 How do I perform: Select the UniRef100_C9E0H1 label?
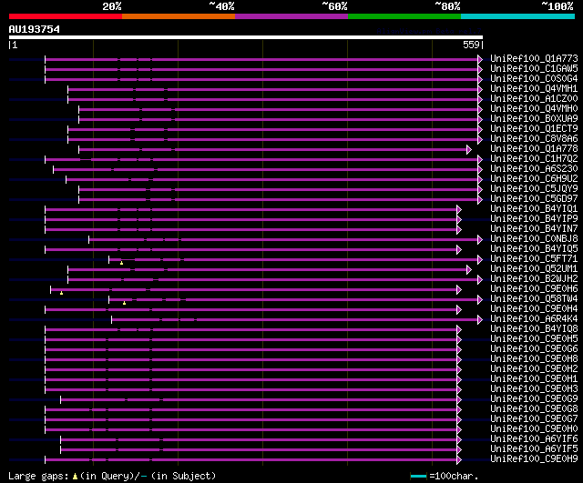point(534,379)
